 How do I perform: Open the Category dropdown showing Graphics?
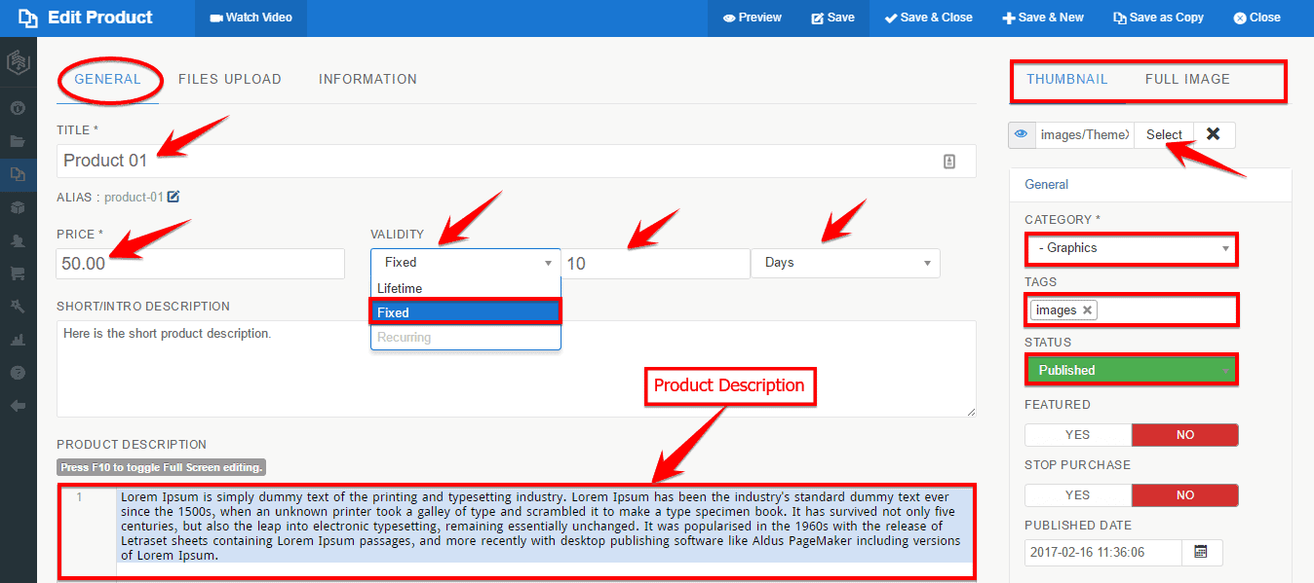click(1130, 248)
